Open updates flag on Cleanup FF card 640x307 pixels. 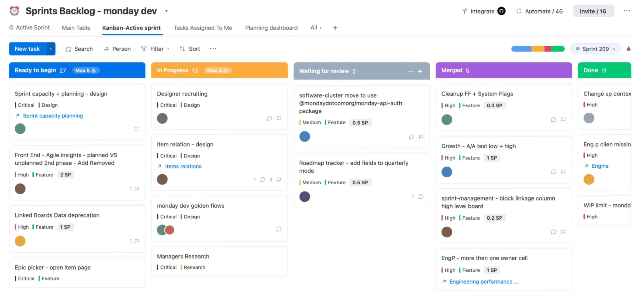[563, 120]
